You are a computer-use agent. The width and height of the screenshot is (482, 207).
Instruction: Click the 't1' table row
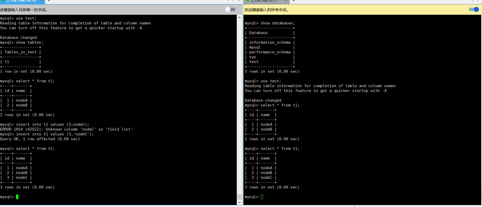click(20, 62)
